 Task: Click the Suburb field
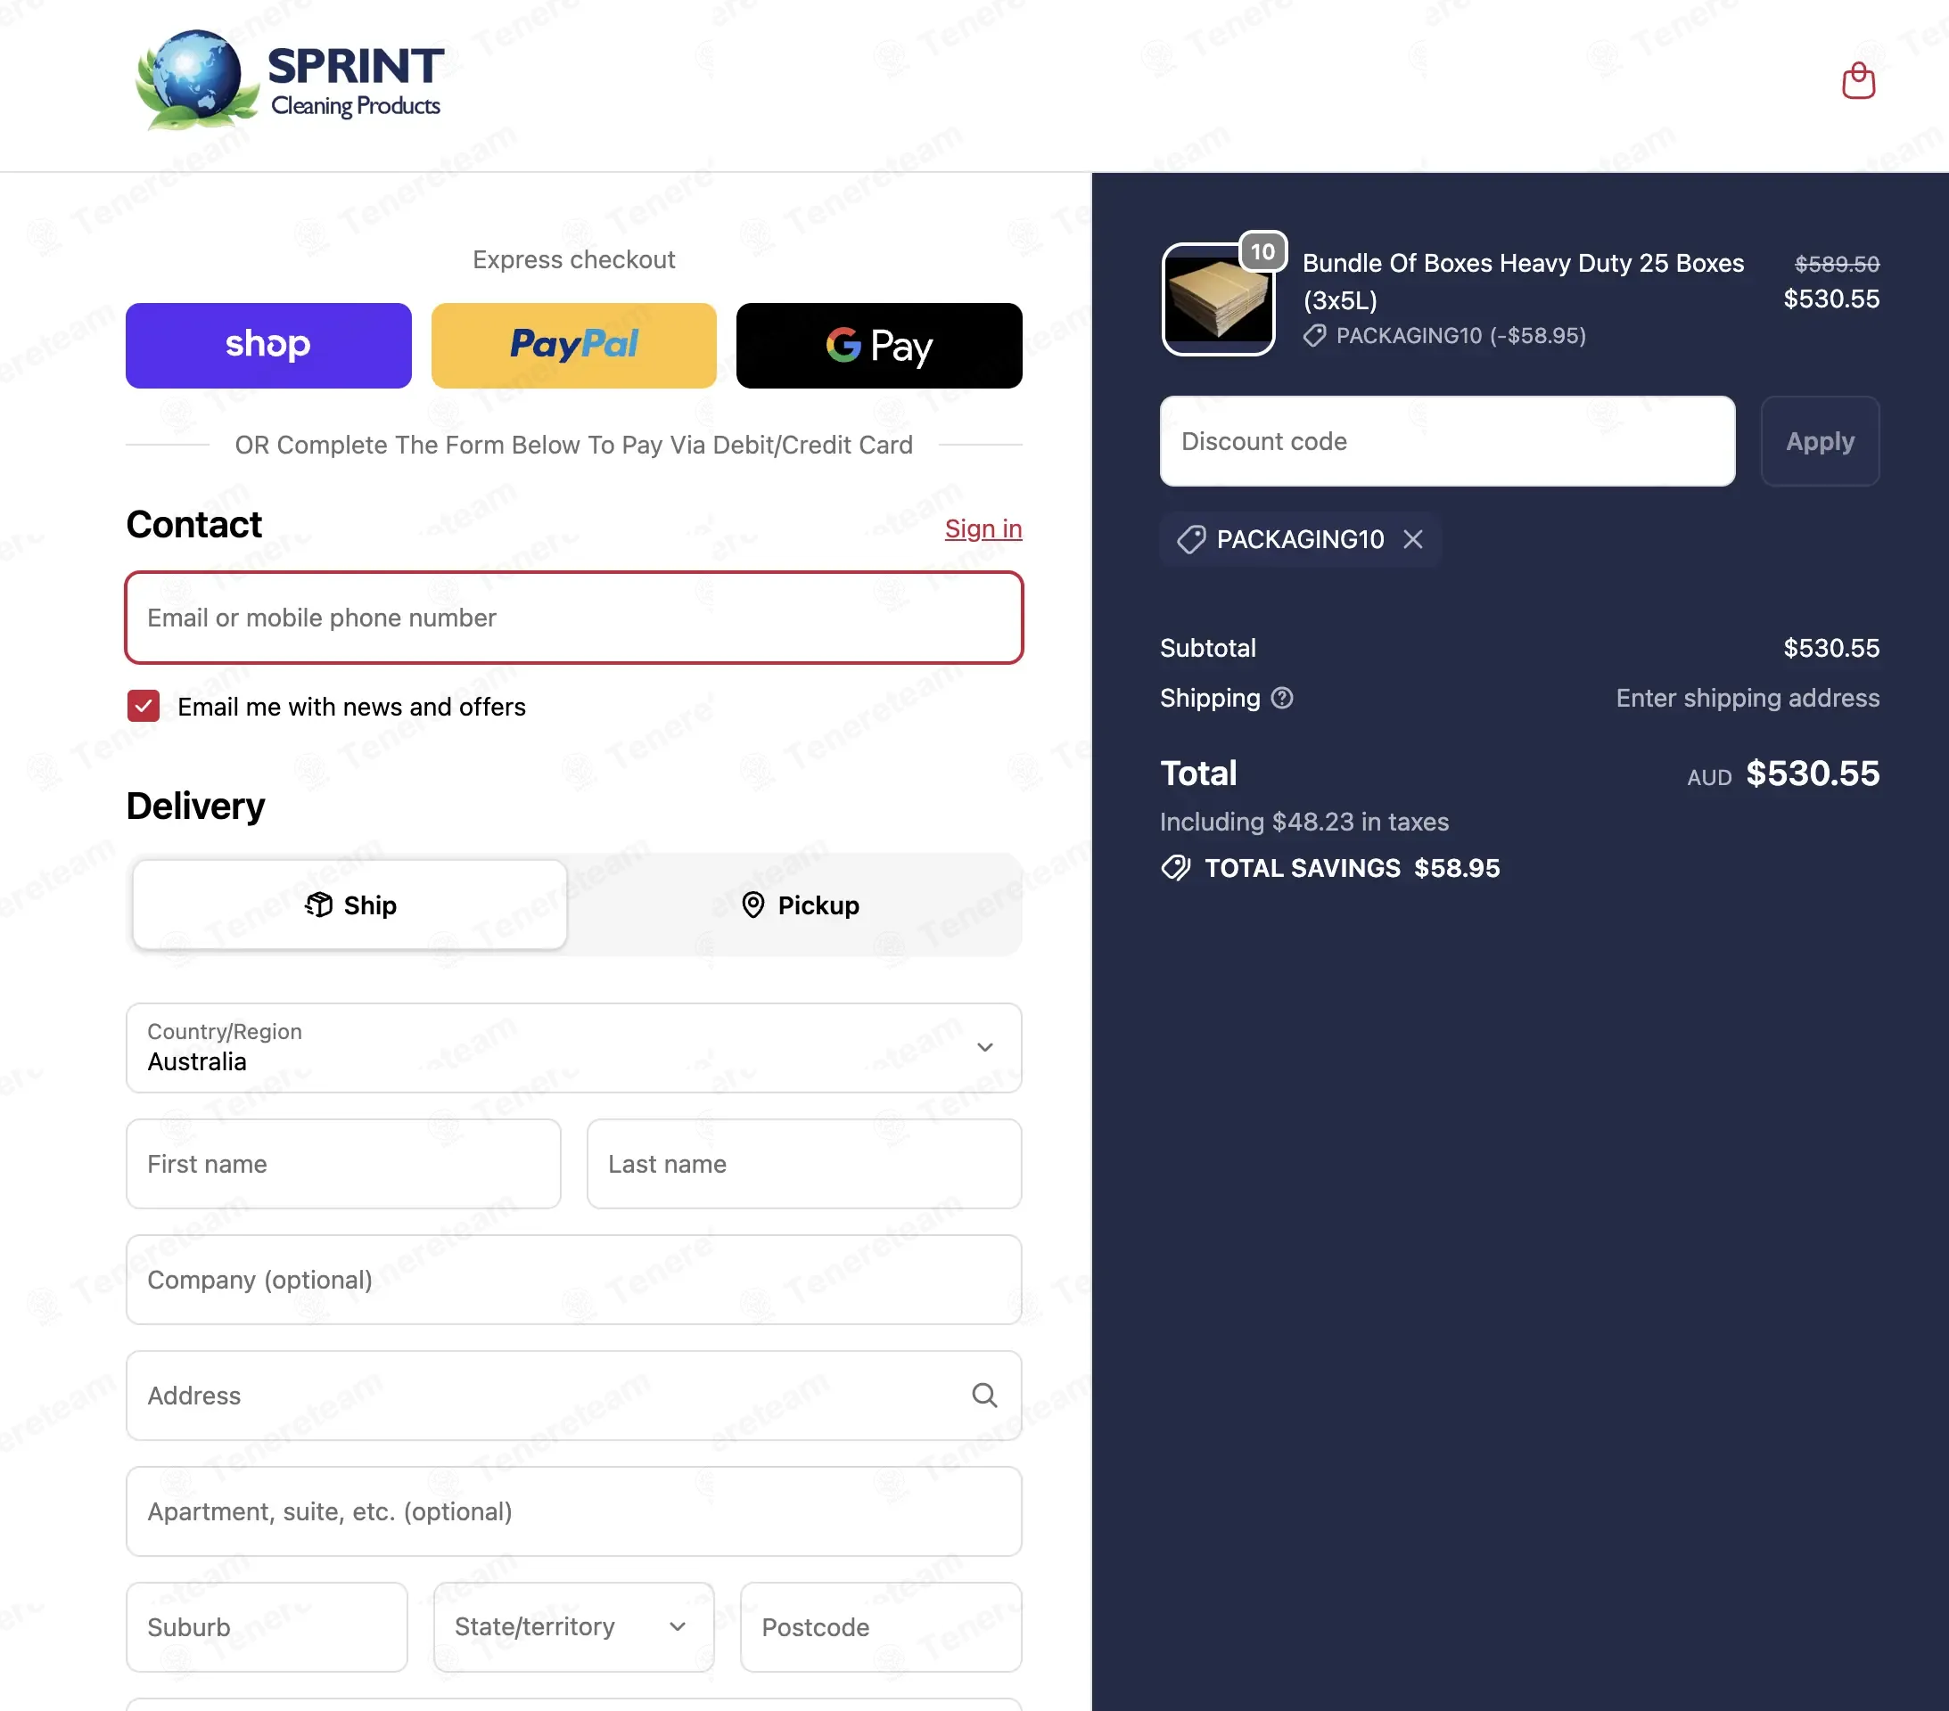point(267,1627)
